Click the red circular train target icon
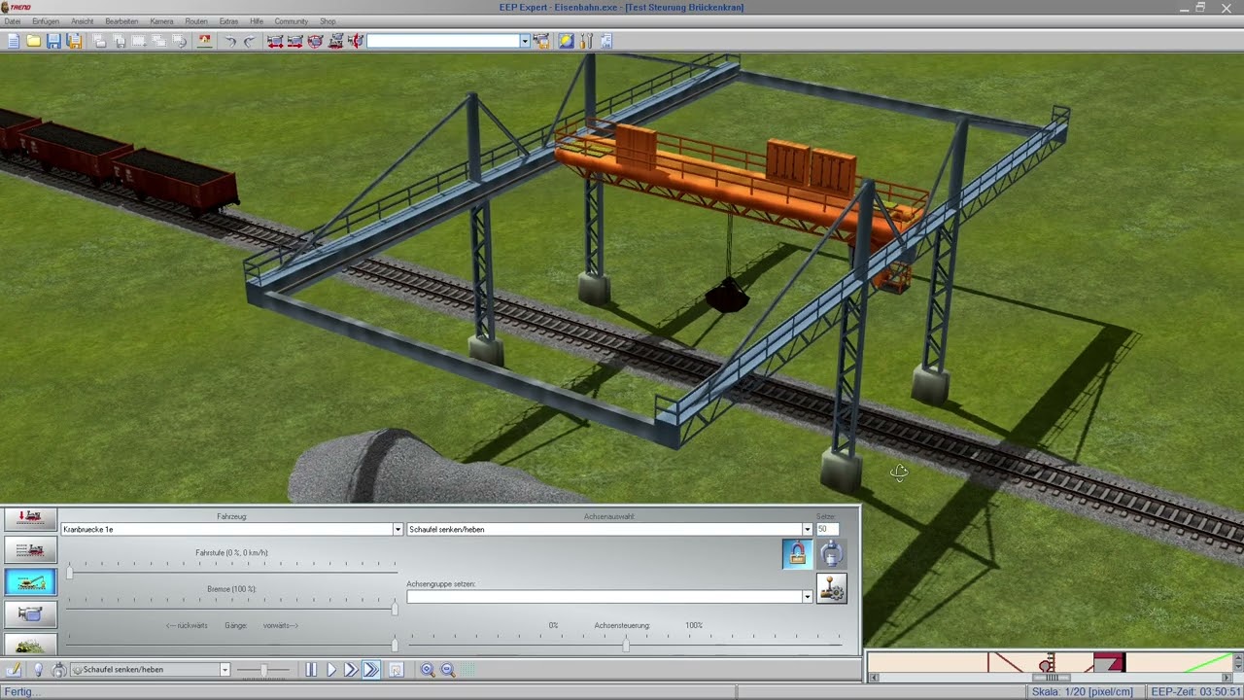This screenshot has width=1244, height=700. click(315, 41)
